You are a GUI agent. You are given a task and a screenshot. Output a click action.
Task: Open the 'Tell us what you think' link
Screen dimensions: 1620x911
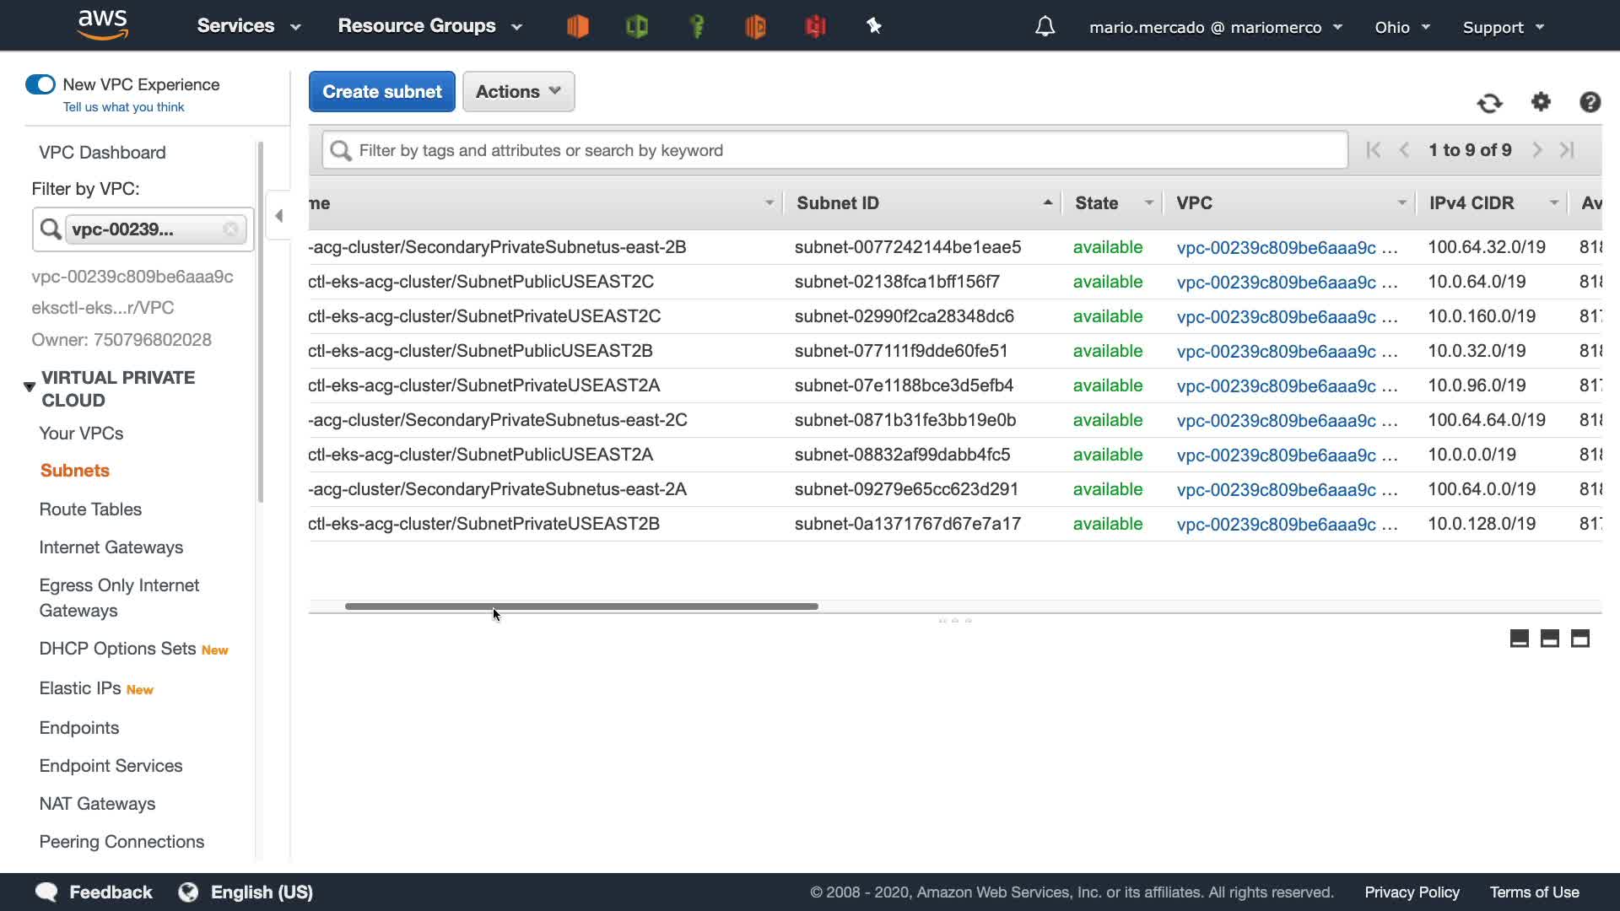123,107
